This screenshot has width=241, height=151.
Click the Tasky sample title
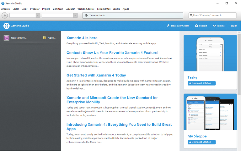coord(192,77)
